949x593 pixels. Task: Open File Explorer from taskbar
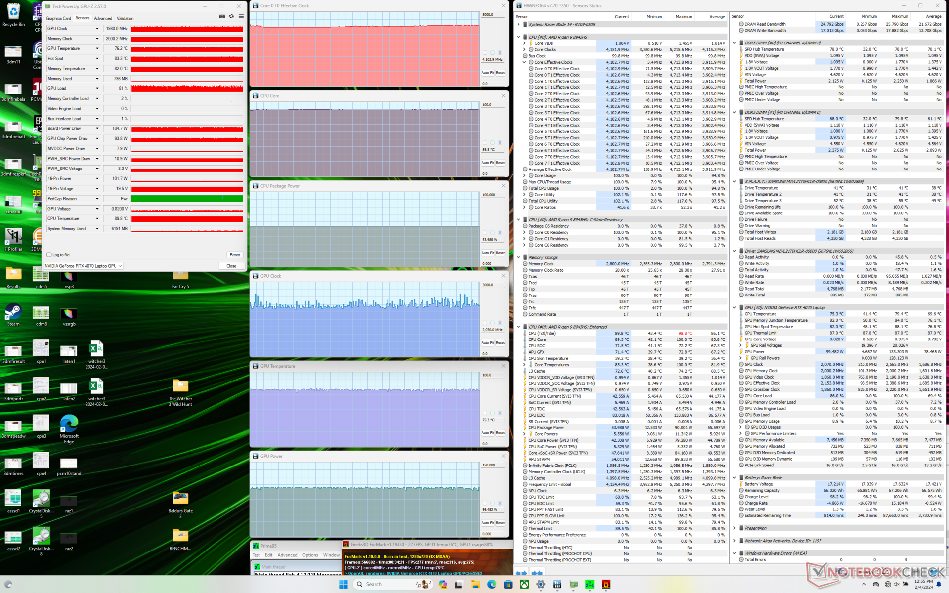[x=475, y=584]
